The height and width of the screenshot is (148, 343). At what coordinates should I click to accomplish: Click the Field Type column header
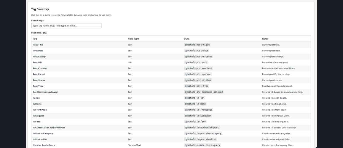(x=133, y=39)
